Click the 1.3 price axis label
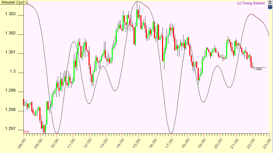 point(12,72)
